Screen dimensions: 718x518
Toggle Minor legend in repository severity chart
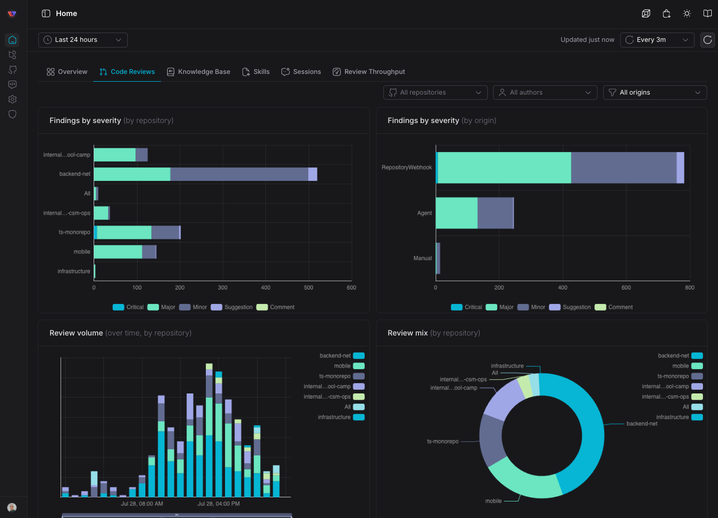click(193, 307)
